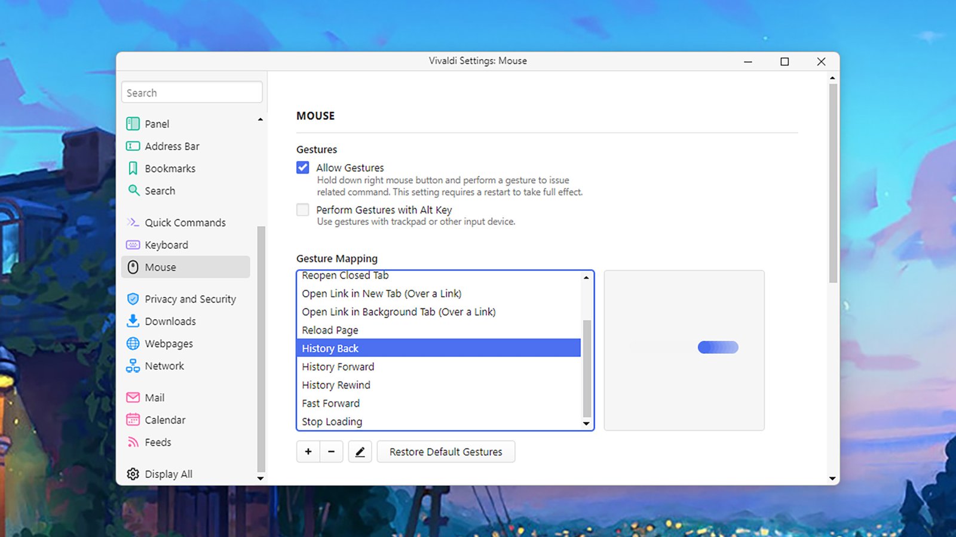Minimize the Vivaldi Settings window

(747, 61)
